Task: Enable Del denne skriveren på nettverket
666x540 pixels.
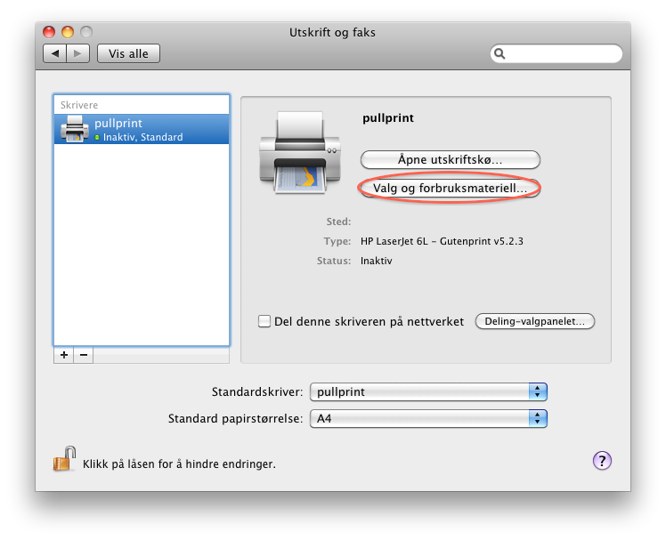Action: coord(264,321)
